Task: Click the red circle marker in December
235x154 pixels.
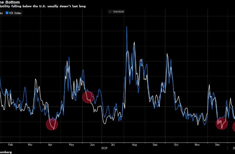Action: coord(222,124)
